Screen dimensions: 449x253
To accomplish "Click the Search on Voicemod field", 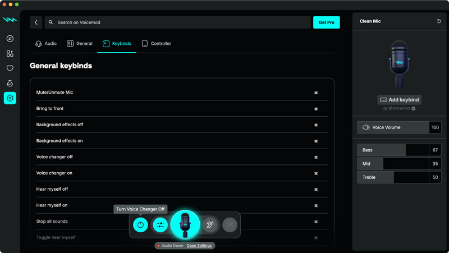I will [177, 22].
